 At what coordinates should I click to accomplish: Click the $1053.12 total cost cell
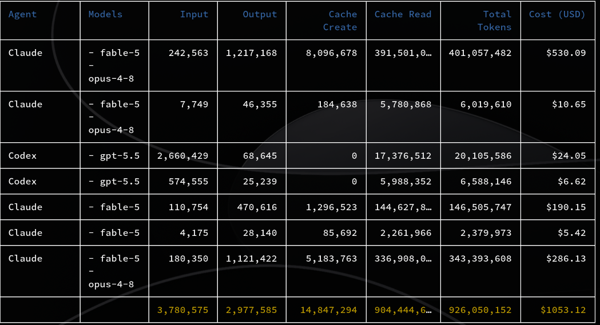(563, 310)
